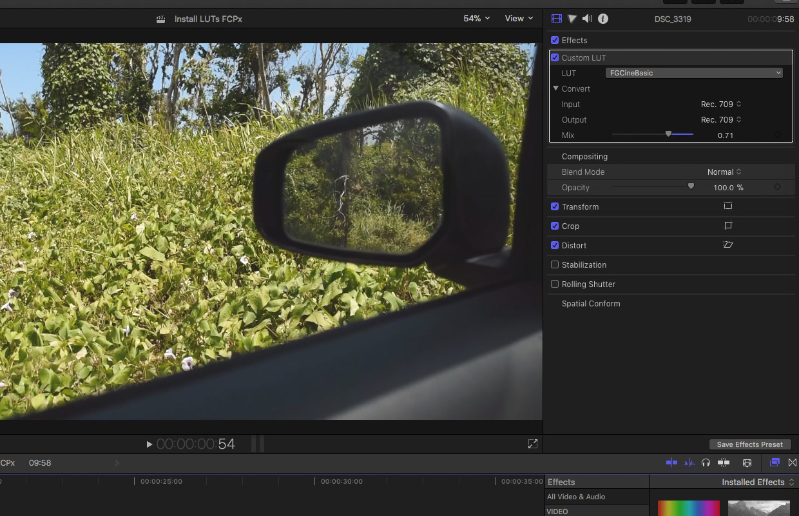Click the audio meter bars beside timecode
This screenshot has height=516, width=799.
(x=258, y=444)
